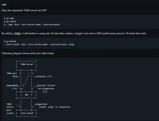Click the 'pingerConn' label near turn-client
Image resolution: width=159 pixels, height=121 pixels.
pyautogui.click(x=41, y=104)
